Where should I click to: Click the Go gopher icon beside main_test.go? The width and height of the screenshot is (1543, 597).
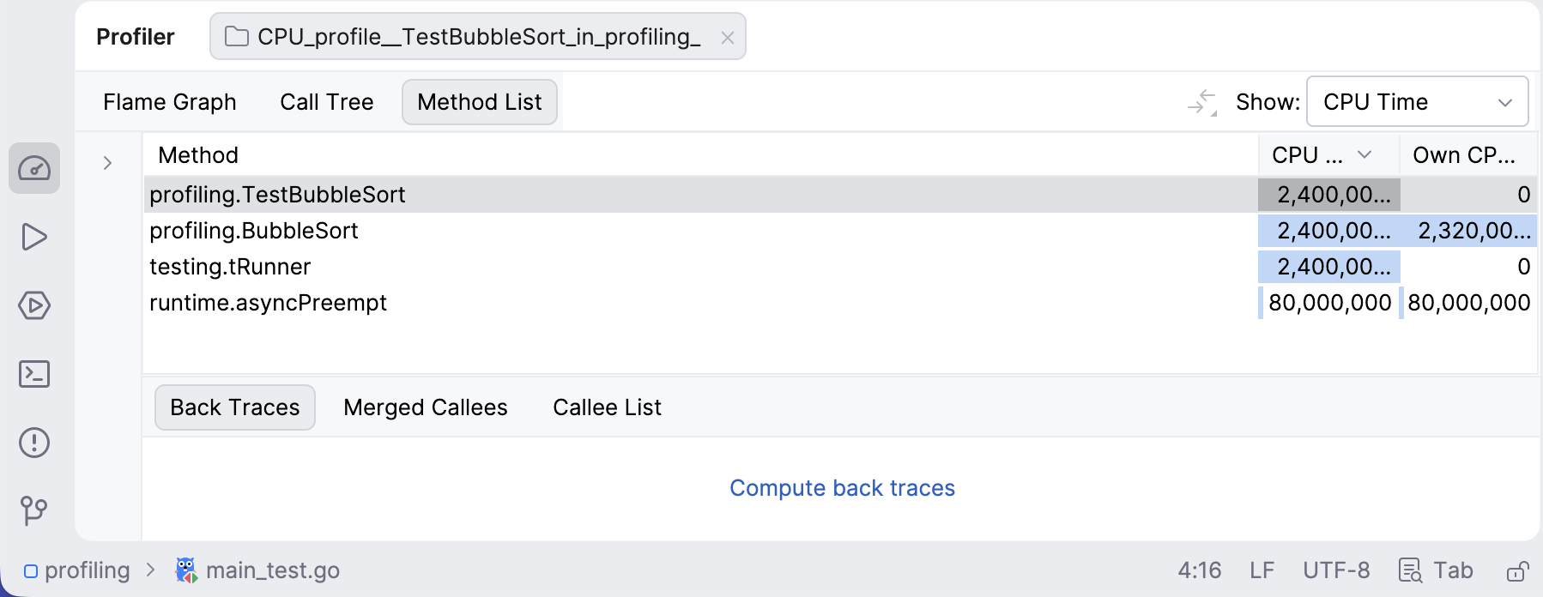(185, 569)
